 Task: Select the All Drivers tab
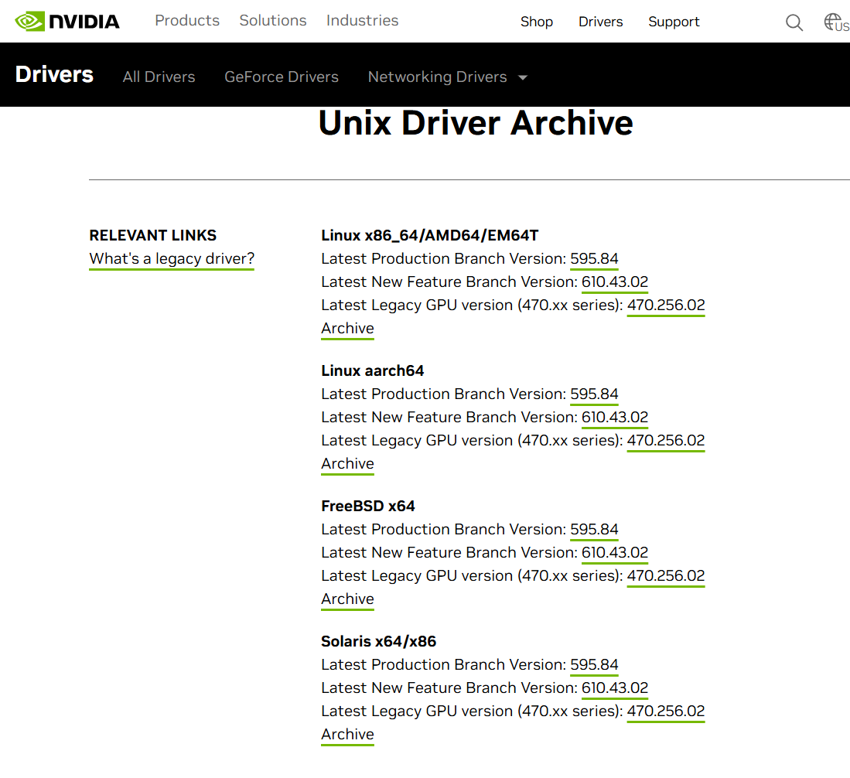(x=159, y=77)
